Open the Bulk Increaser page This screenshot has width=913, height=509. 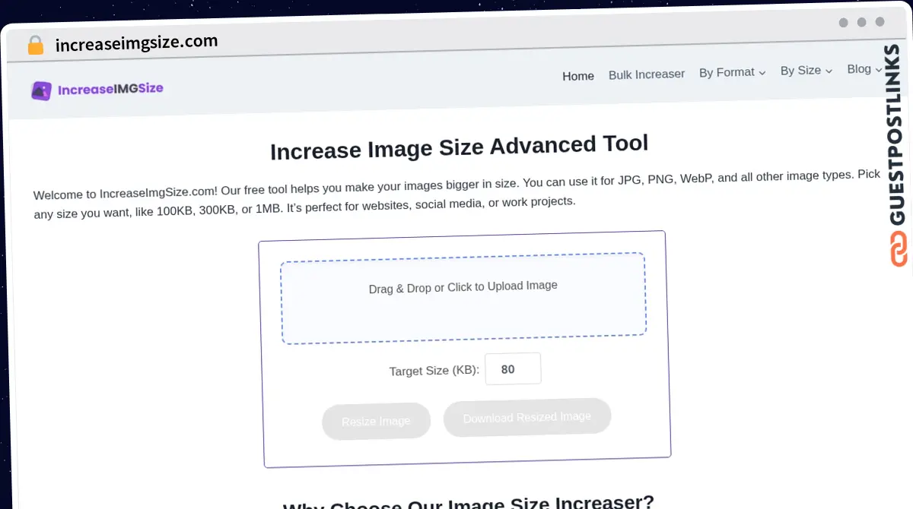(647, 74)
